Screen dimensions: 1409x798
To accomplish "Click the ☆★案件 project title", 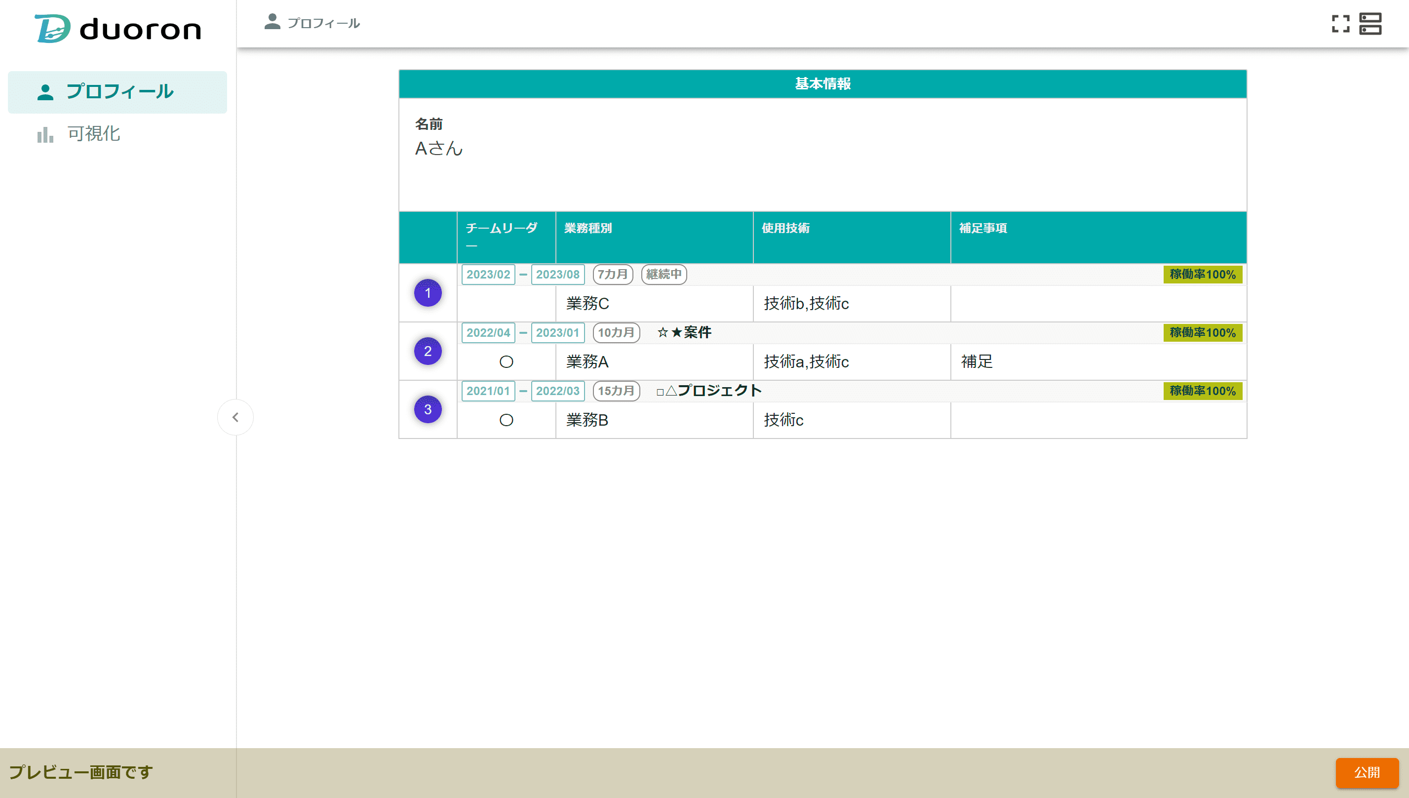I will click(684, 333).
